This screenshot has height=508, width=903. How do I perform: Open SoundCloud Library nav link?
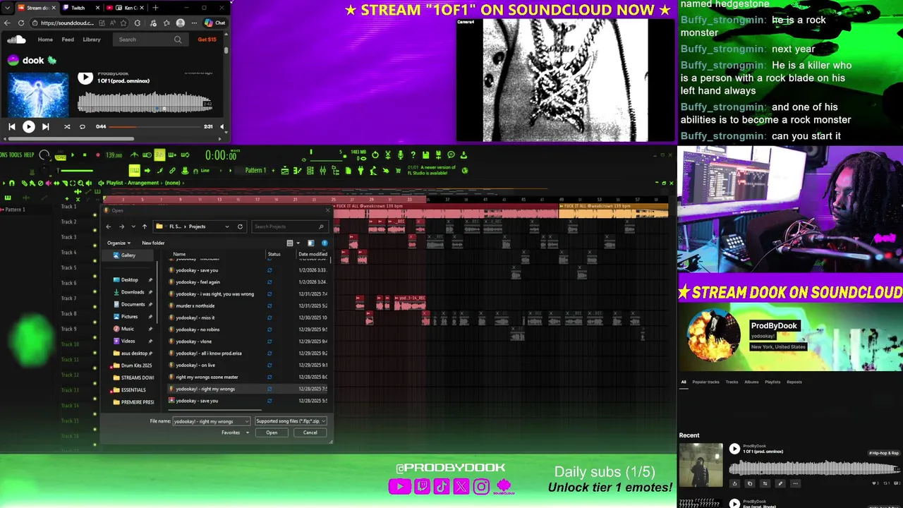92,40
